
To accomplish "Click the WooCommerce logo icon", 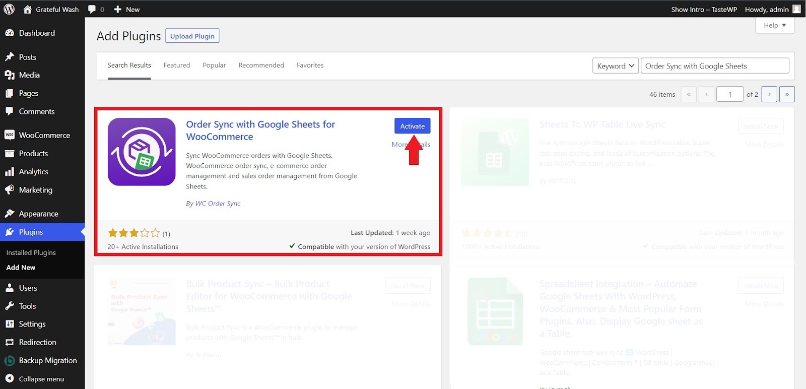I will point(10,135).
